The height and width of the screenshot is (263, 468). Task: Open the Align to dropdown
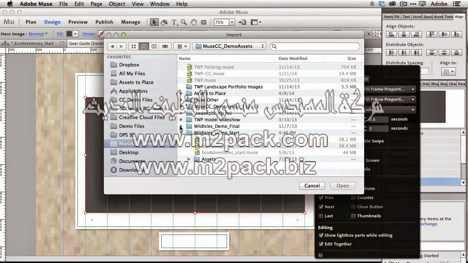[448, 72]
